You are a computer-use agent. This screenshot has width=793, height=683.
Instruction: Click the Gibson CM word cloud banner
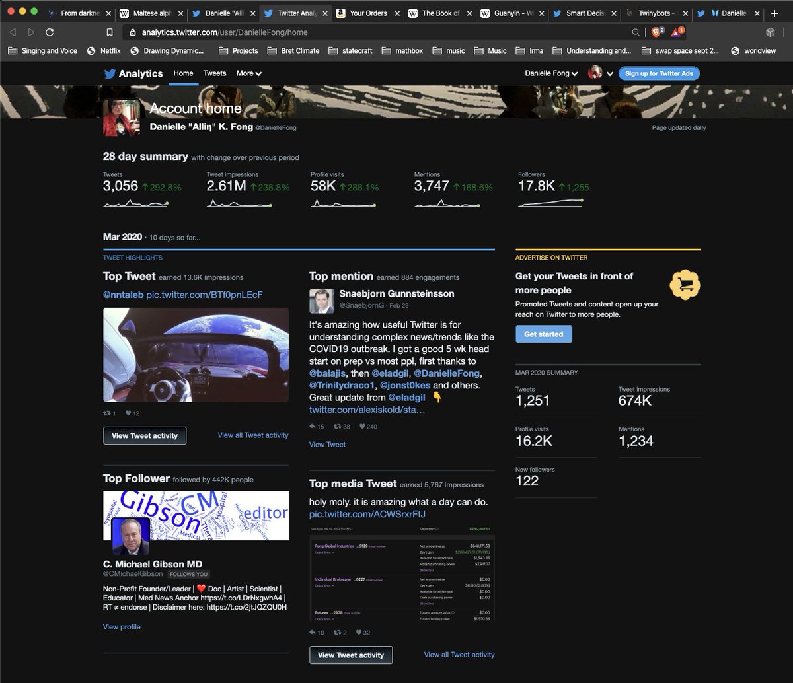click(196, 515)
